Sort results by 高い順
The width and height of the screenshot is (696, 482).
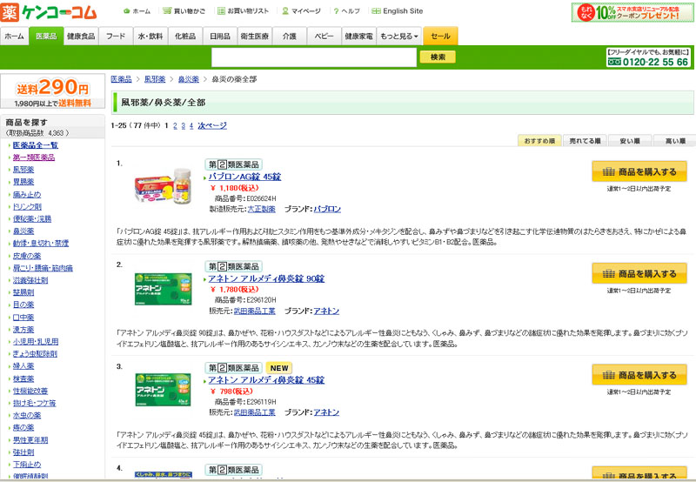coord(674,140)
